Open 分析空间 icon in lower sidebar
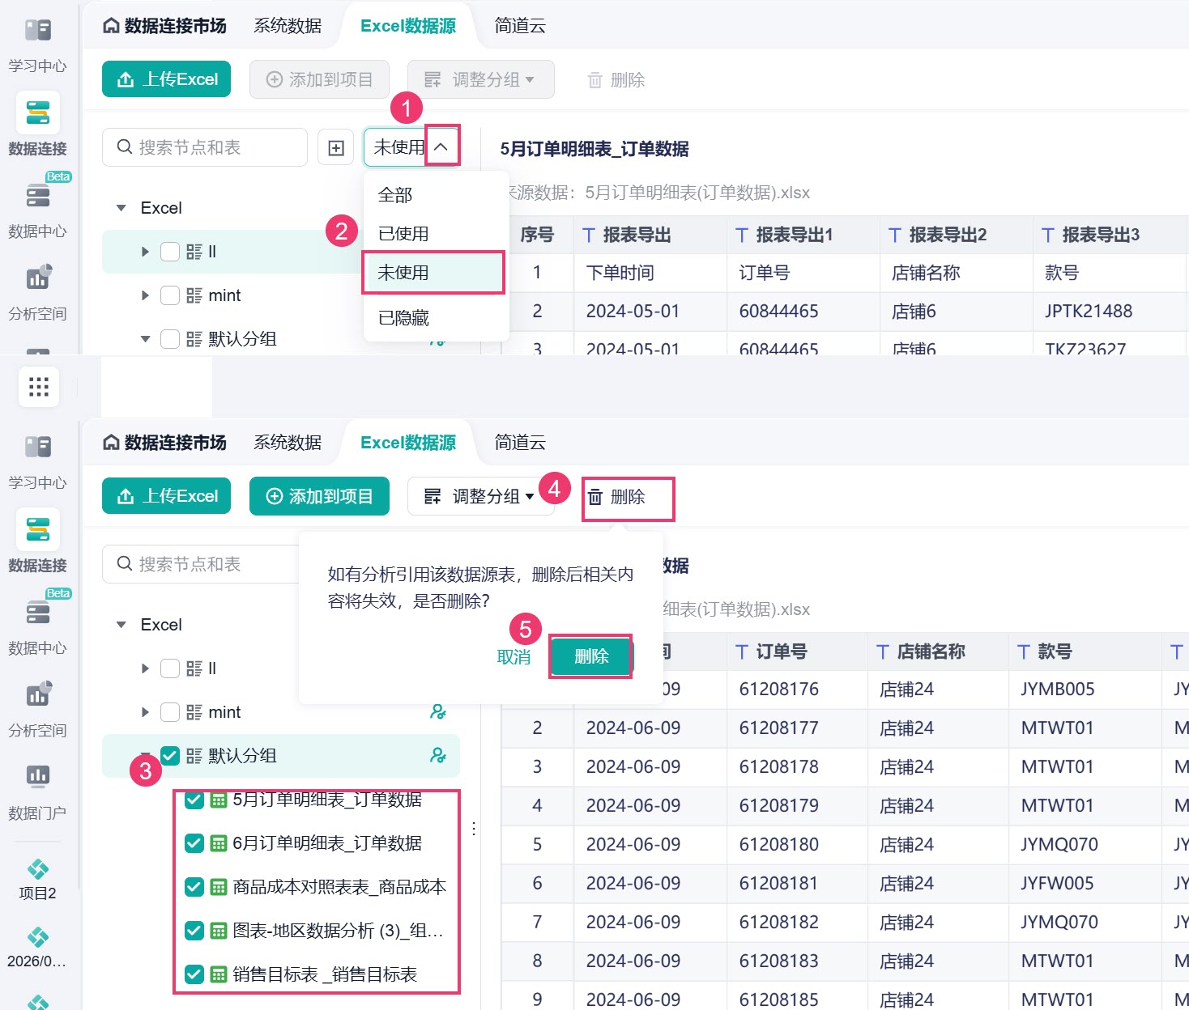Screen dimensions: 1189x1010 click(37, 694)
